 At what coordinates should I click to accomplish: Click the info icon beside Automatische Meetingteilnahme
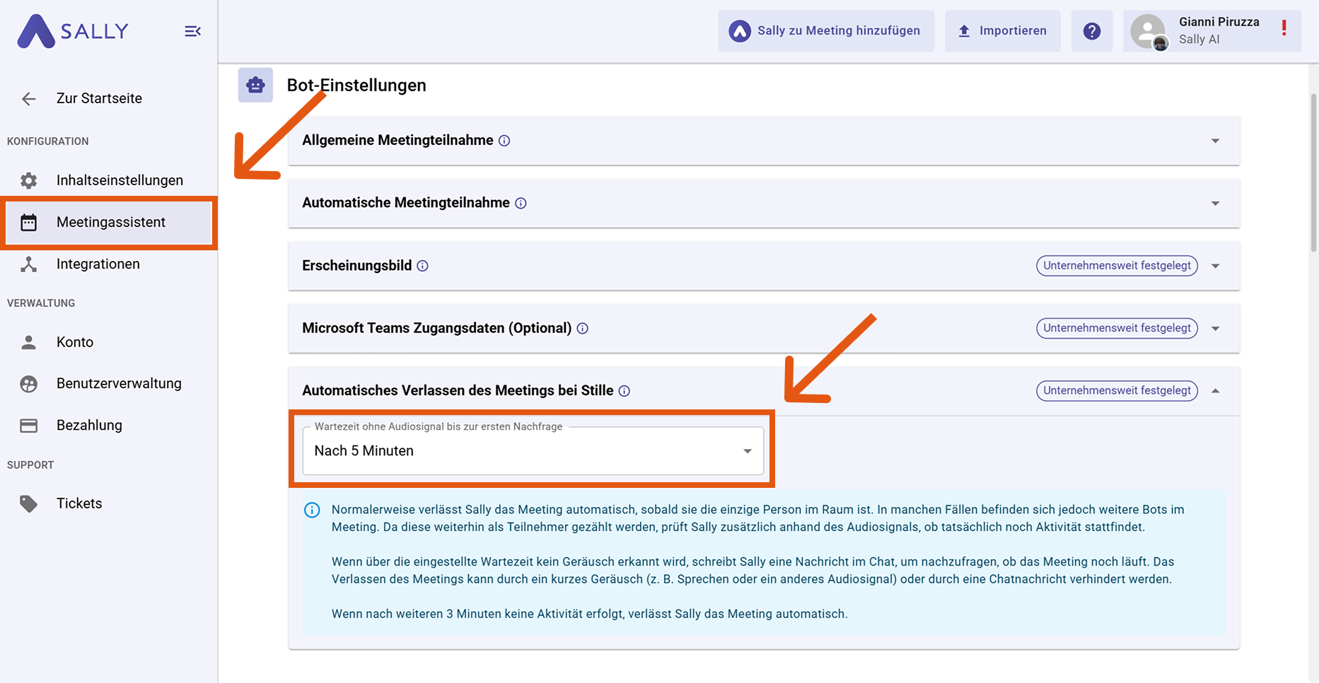[x=521, y=204]
